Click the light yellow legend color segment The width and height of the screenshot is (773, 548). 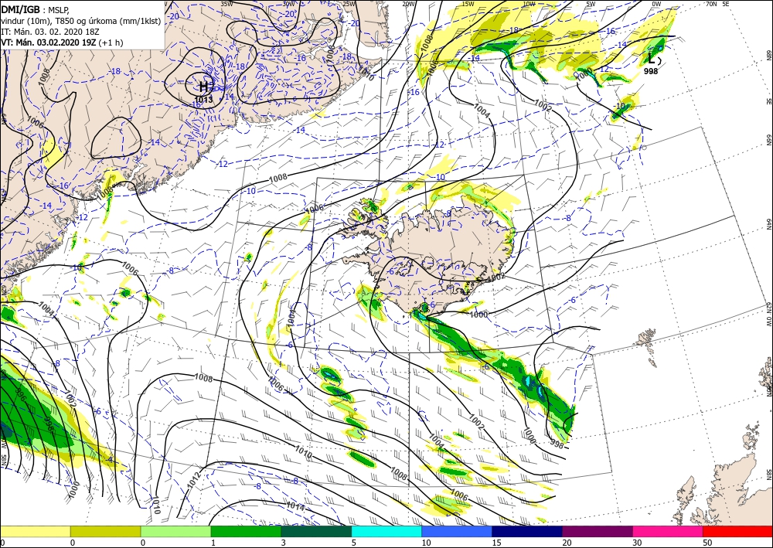(x=35, y=531)
